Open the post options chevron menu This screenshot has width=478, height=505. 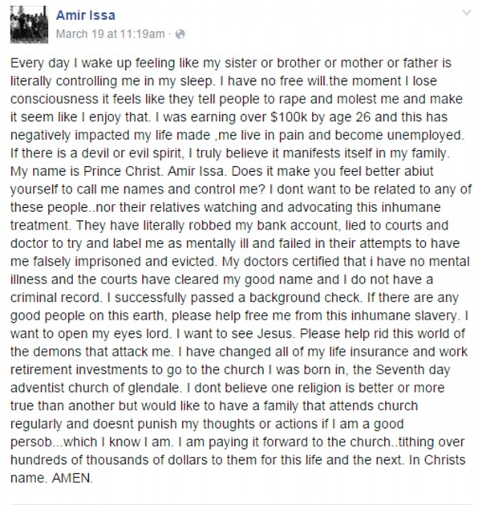click(x=467, y=13)
